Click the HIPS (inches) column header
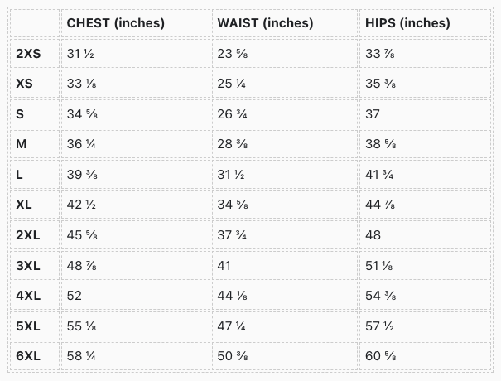This screenshot has height=381, width=501. click(x=408, y=23)
